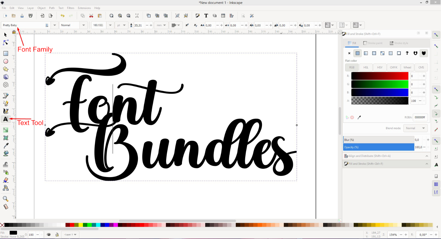Open the Extensions menu
This screenshot has width=441, height=239.
coord(84,8)
